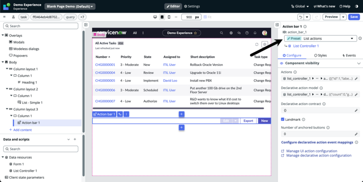363x182 pixels.
Task: Click the Preview button
Action: (x=331, y=17)
